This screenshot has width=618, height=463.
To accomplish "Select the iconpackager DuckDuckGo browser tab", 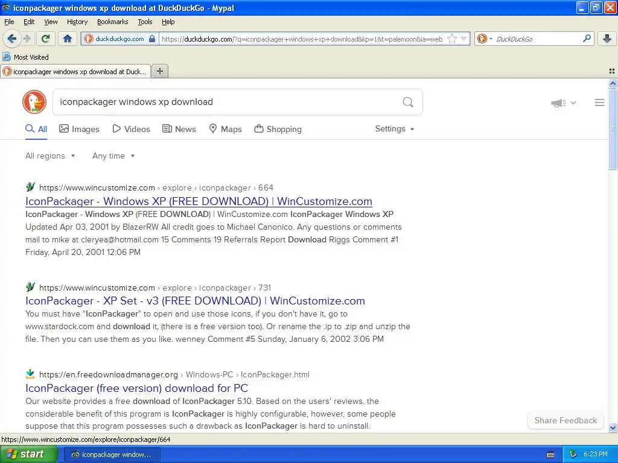I will (x=75, y=71).
